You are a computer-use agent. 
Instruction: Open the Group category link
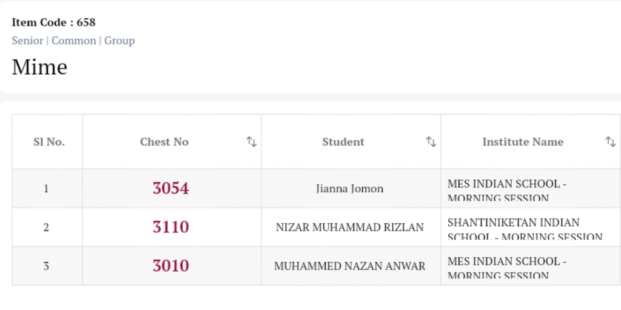(x=119, y=41)
